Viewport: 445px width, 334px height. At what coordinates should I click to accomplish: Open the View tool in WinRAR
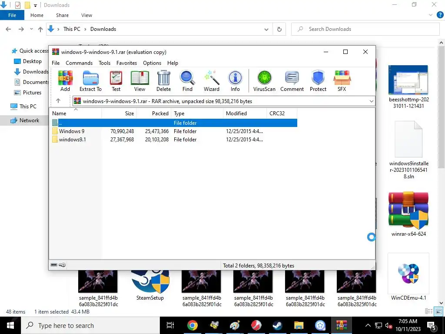point(139,81)
